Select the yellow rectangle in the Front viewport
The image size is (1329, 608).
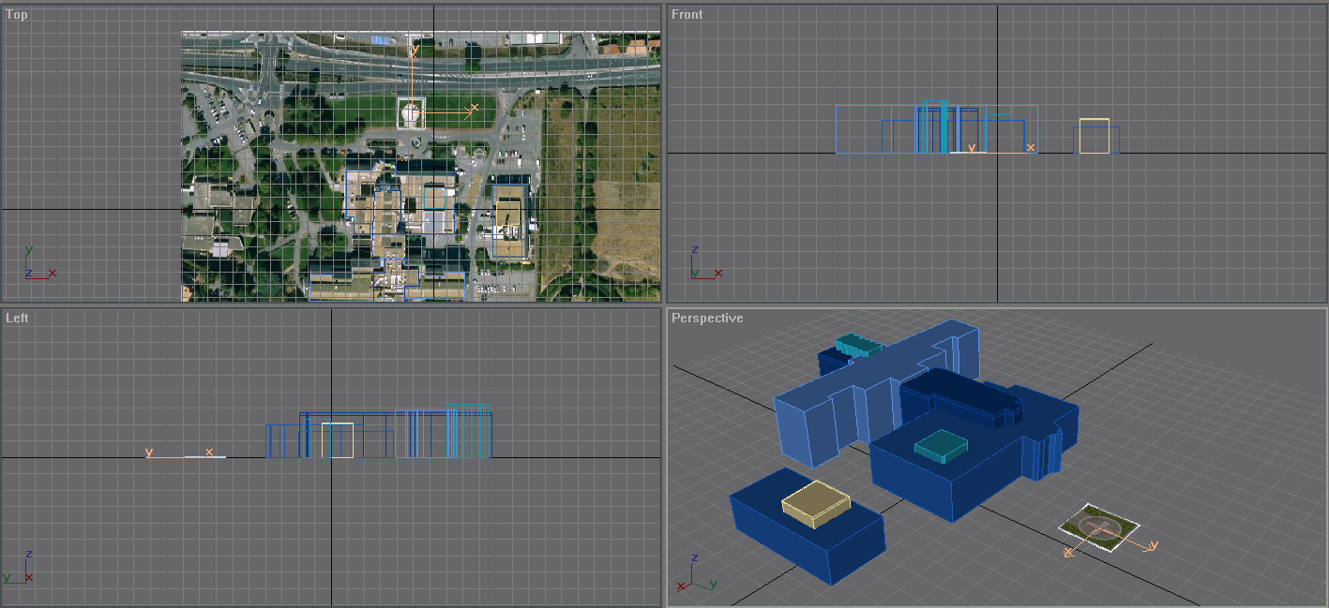point(1095,136)
